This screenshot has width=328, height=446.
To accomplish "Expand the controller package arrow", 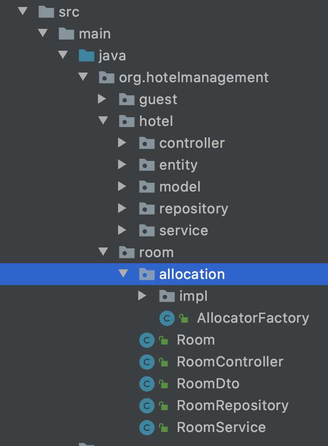I will 122,143.
